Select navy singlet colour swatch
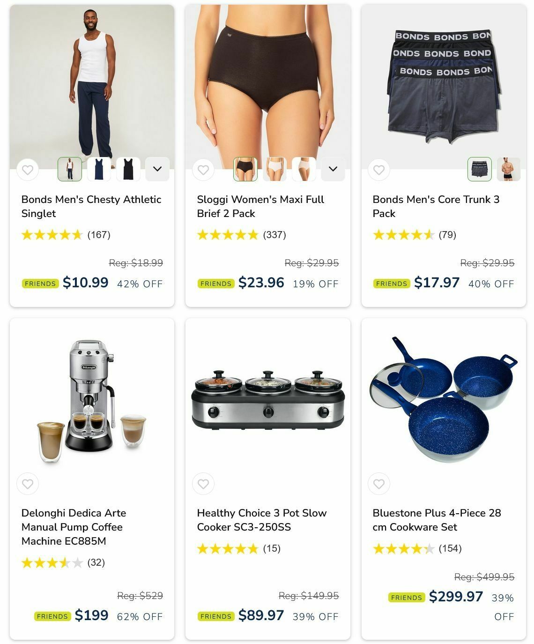Image resolution: width=534 pixels, height=644 pixels. click(99, 169)
